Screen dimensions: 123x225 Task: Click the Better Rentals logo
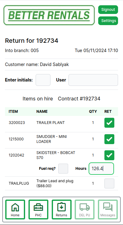tap(49, 15)
